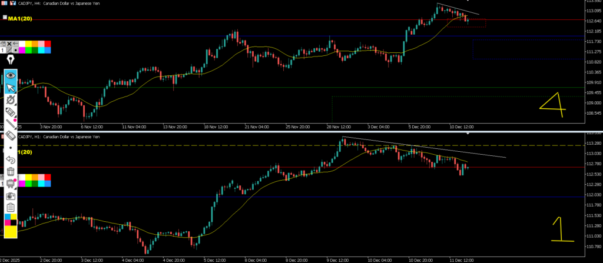Screen dimensions: 603x263
Task: Click the eraser tool in toolbar
Action: [11, 136]
